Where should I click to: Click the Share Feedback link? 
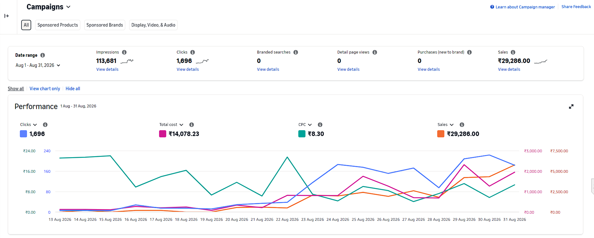pyautogui.click(x=576, y=7)
